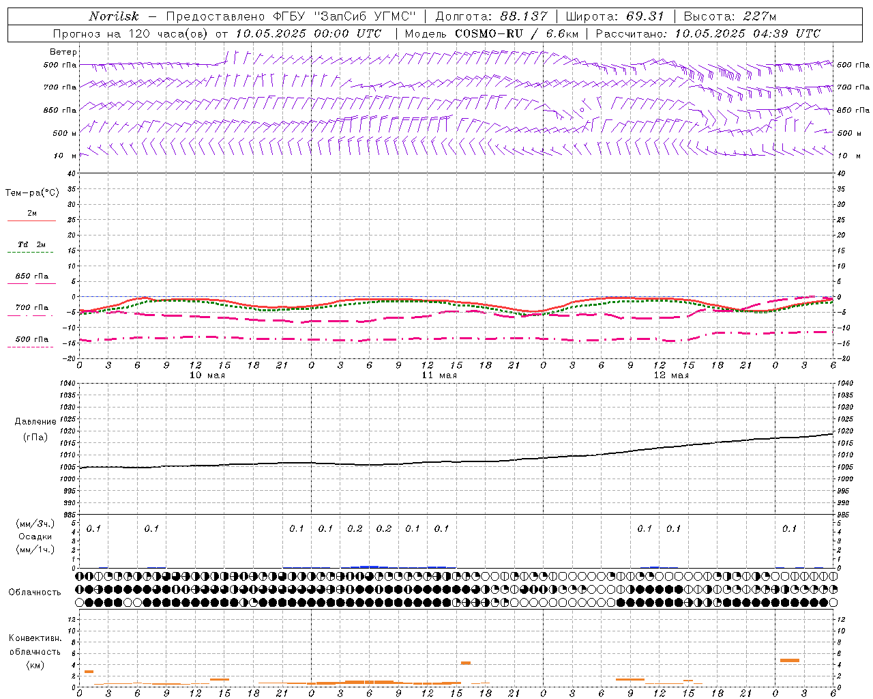Click the 11 мая date label

pos(439,375)
